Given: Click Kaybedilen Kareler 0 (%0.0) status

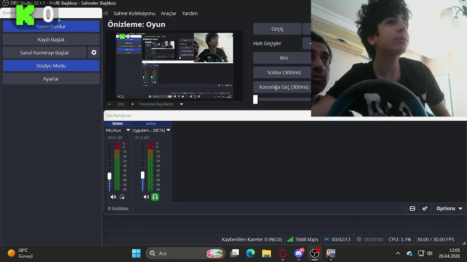Looking at the screenshot, I should coord(252,239).
